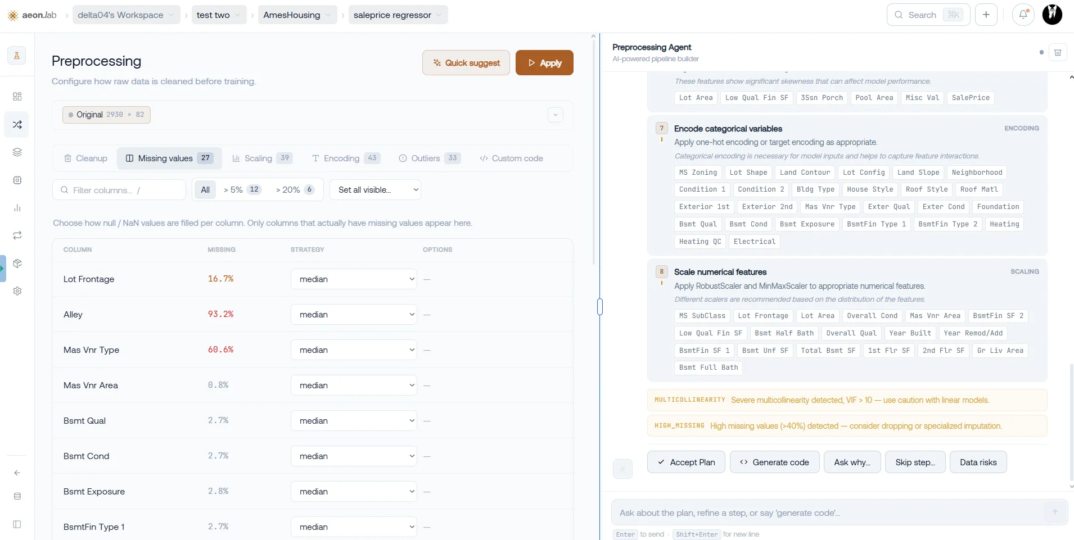Click the plus button in top bar
1074x540 pixels.
pyautogui.click(x=986, y=15)
